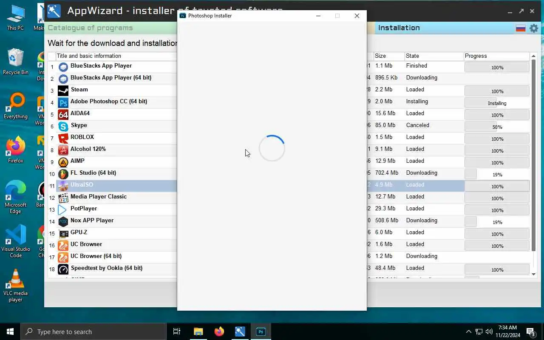Open Firefox from the desktop

15,150
